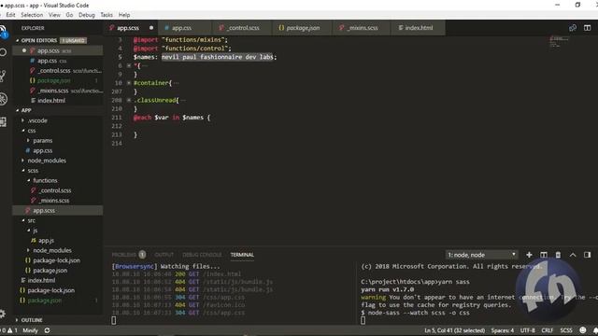This screenshot has width=598, height=336.
Task: Split the terminal pane
Action: point(544,255)
